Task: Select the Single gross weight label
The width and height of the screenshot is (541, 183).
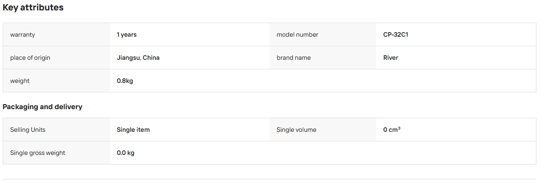Action: [38, 153]
